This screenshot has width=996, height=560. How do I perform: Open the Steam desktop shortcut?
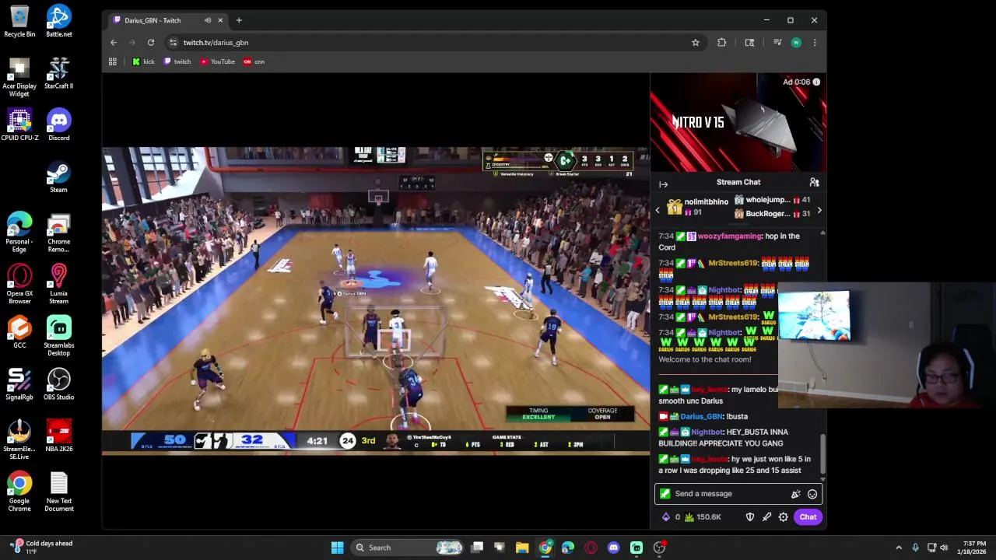click(58, 177)
